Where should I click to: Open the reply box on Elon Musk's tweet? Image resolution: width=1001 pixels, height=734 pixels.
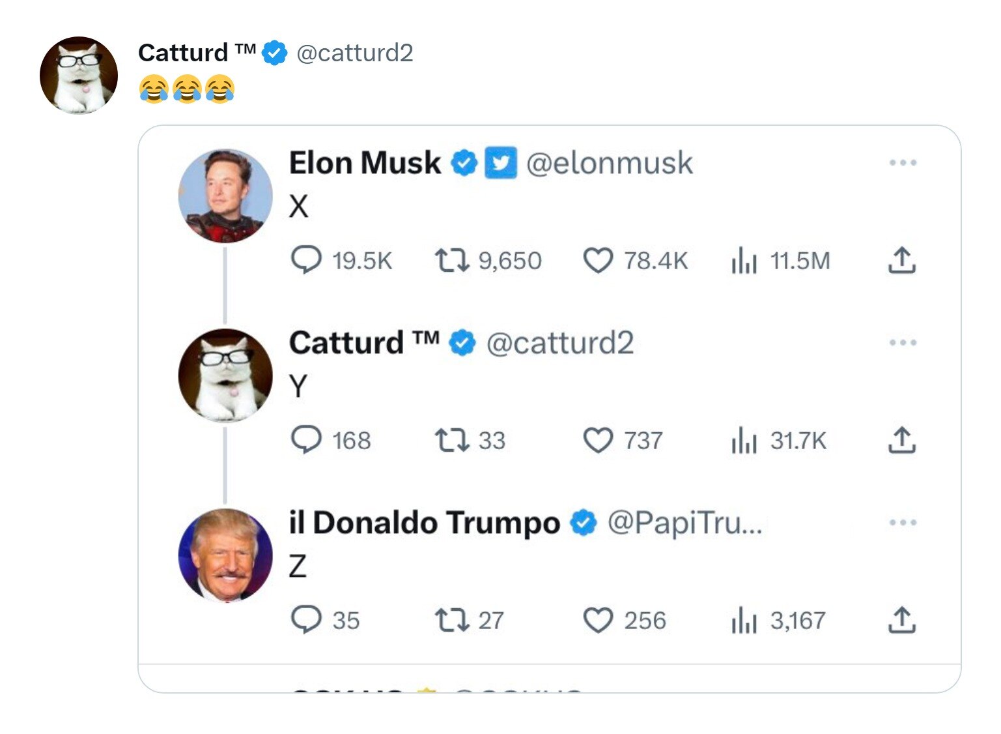pos(307,260)
